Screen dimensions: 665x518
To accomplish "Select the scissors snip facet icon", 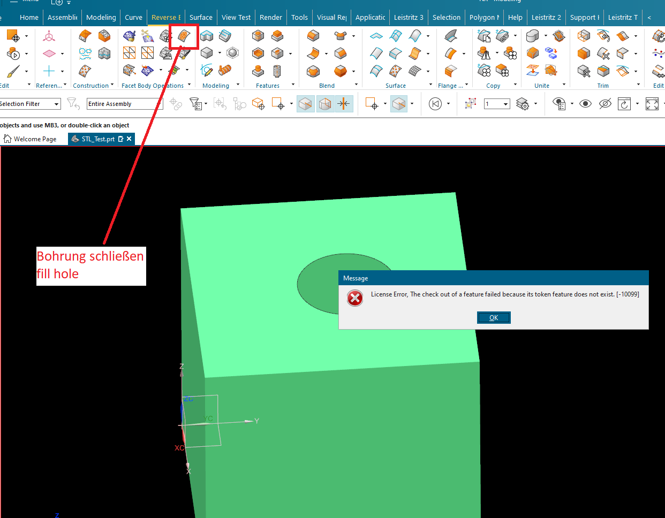I will pyautogui.click(x=147, y=36).
